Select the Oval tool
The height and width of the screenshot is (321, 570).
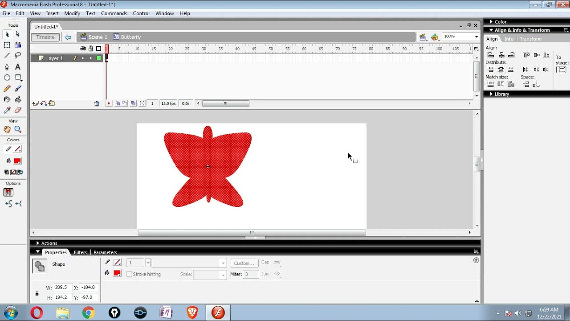point(7,78)
